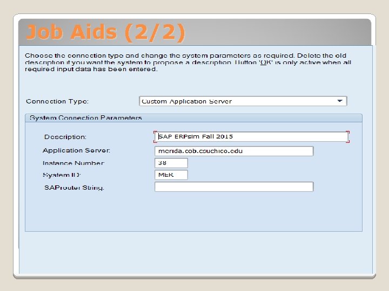Click the 'Instance Number' label

[73, 163]
